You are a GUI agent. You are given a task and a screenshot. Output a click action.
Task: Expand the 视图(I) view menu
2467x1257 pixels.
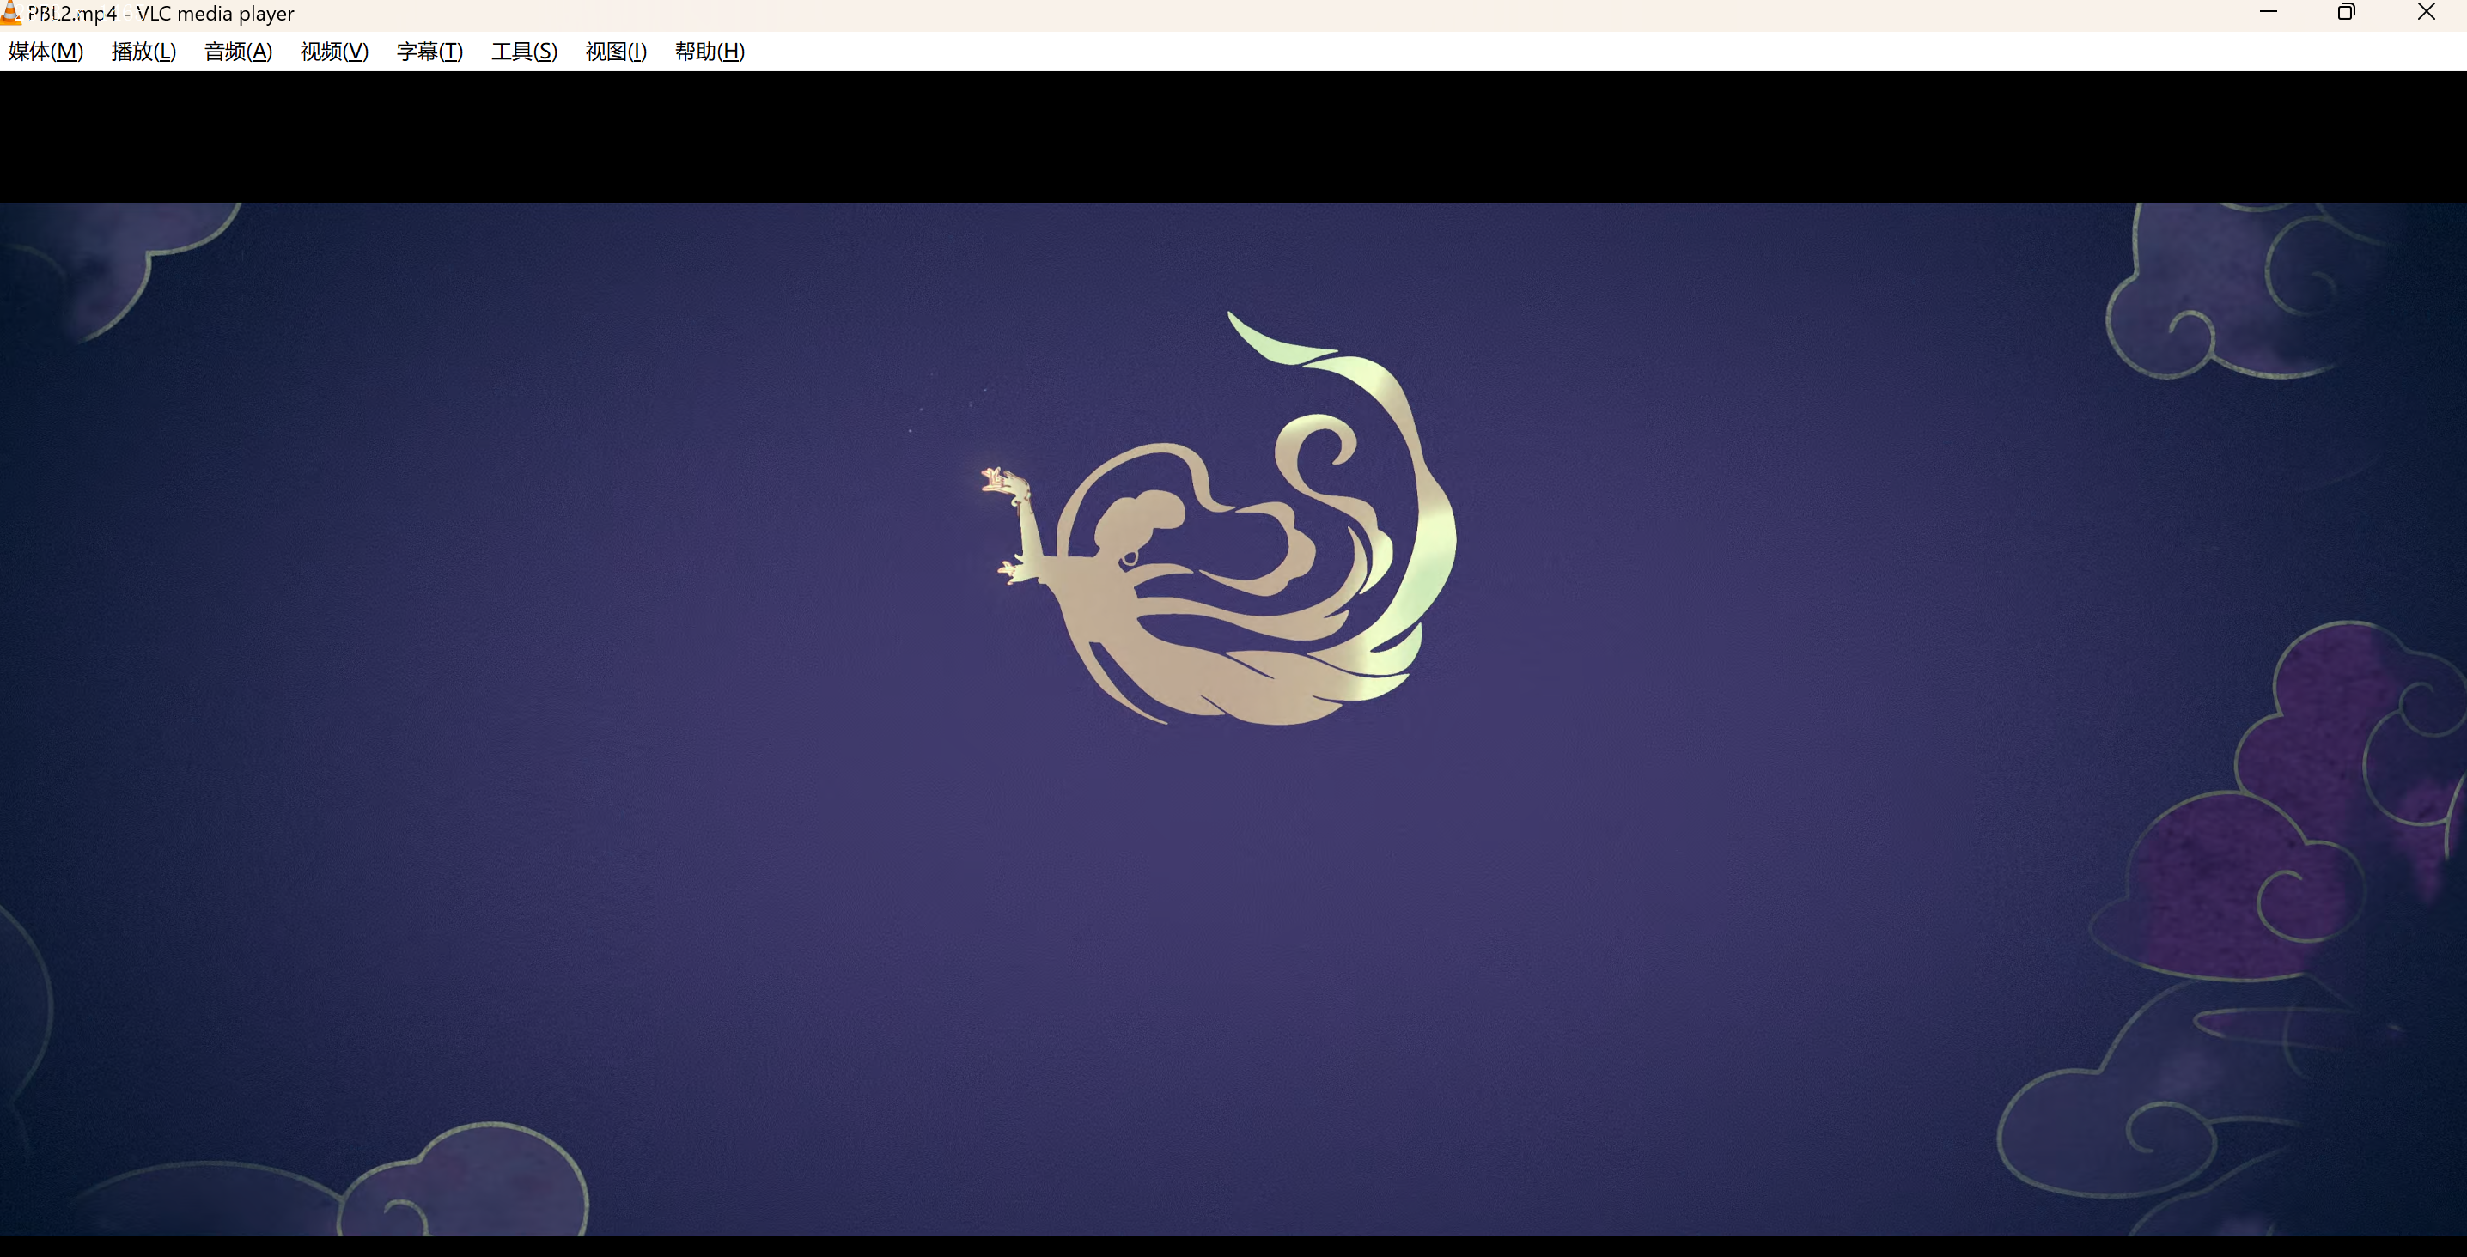[616, 52]
